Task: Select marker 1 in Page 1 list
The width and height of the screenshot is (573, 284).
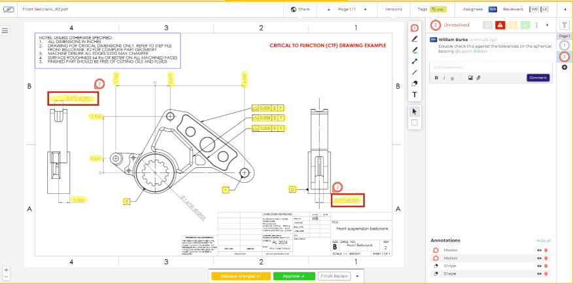Action: 564,45
